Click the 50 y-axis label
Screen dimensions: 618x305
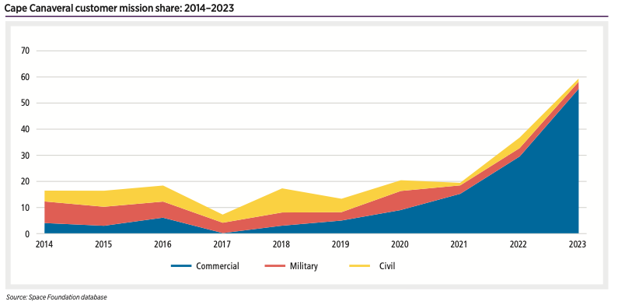26,103
